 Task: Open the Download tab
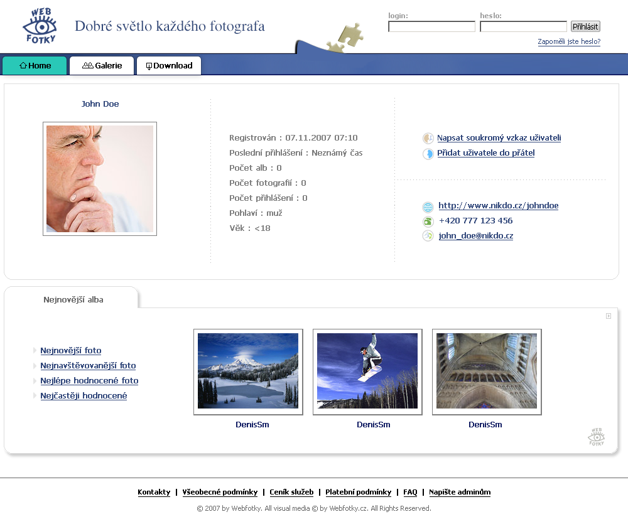[x=169, y=66]
